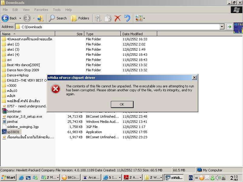Open the Views dropdown arrow
243x182 pixels.
(x=144, y=18)
